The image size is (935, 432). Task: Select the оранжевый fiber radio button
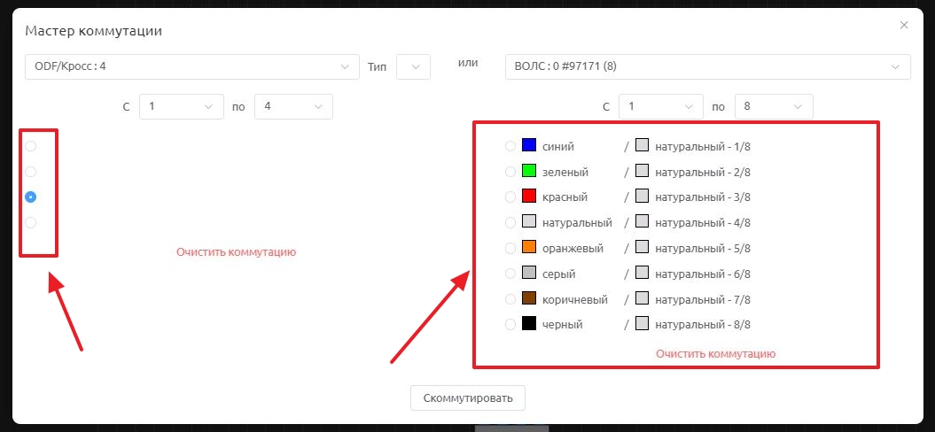point(510,248)
